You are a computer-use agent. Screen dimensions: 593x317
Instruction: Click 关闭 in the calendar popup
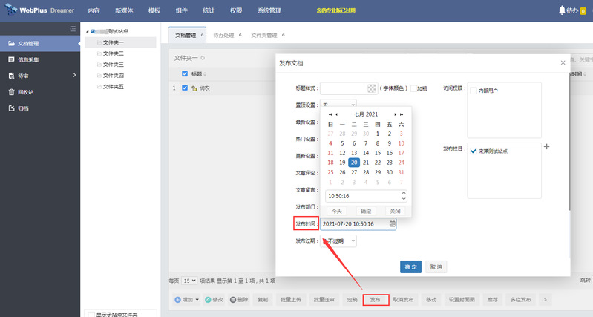(395, 211)
